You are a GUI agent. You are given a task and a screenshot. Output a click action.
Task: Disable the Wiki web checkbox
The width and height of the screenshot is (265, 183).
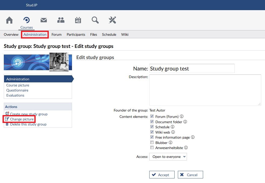pos(152,132)
